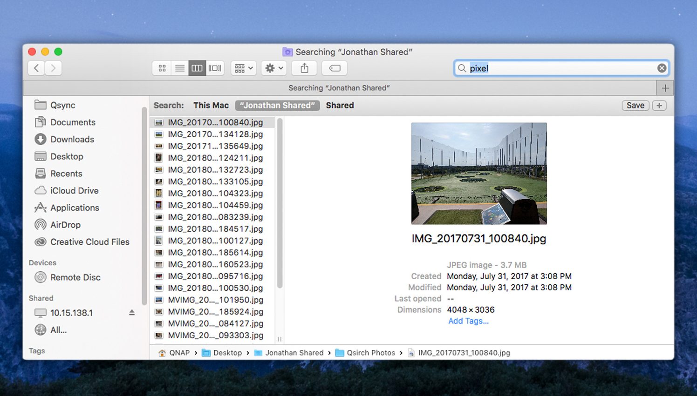This screenshot has height=396, width=697.
Task: Save the current search
Action: pos(635,106)
